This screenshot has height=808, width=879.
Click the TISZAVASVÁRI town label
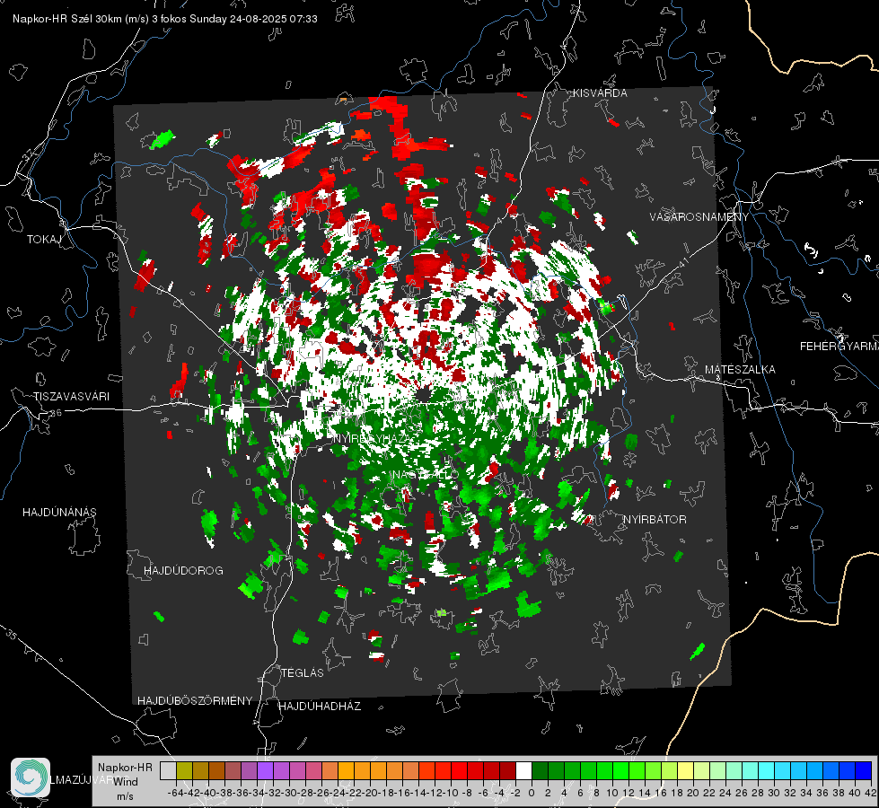tap(71, 397)
